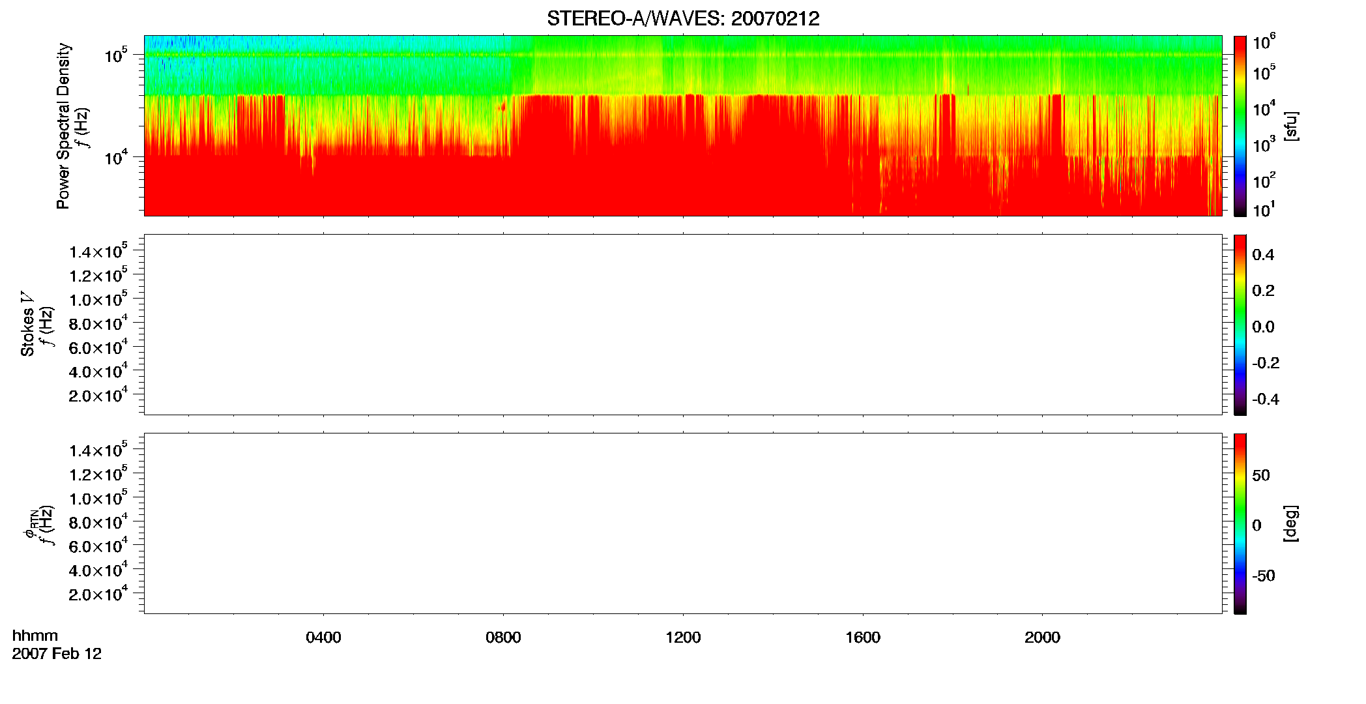Click the "50" value on the degrees color bar
The image size is (1366, 704).
pos(1261,475)
